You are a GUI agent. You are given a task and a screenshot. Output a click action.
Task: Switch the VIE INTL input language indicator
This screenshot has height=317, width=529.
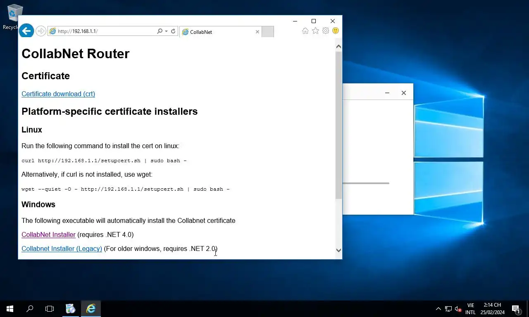tap(470, 309)
